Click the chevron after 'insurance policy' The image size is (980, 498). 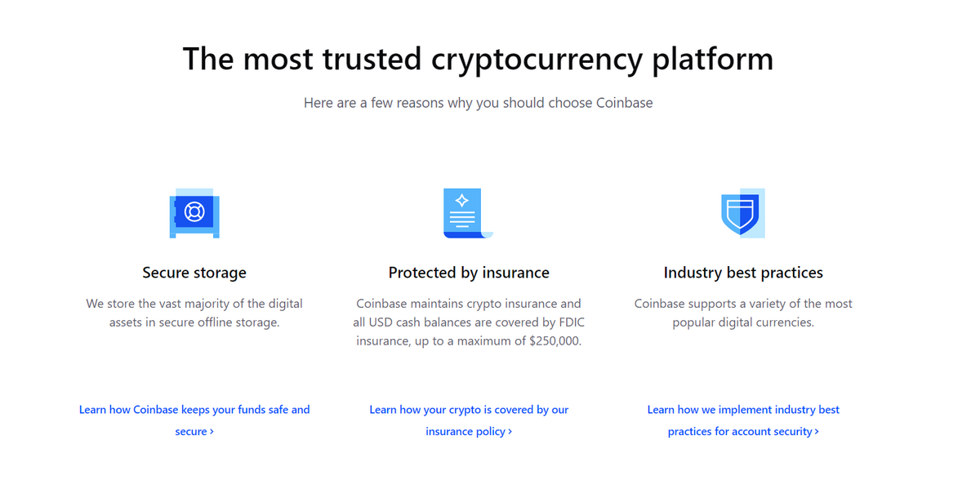(x=510, y=432)
